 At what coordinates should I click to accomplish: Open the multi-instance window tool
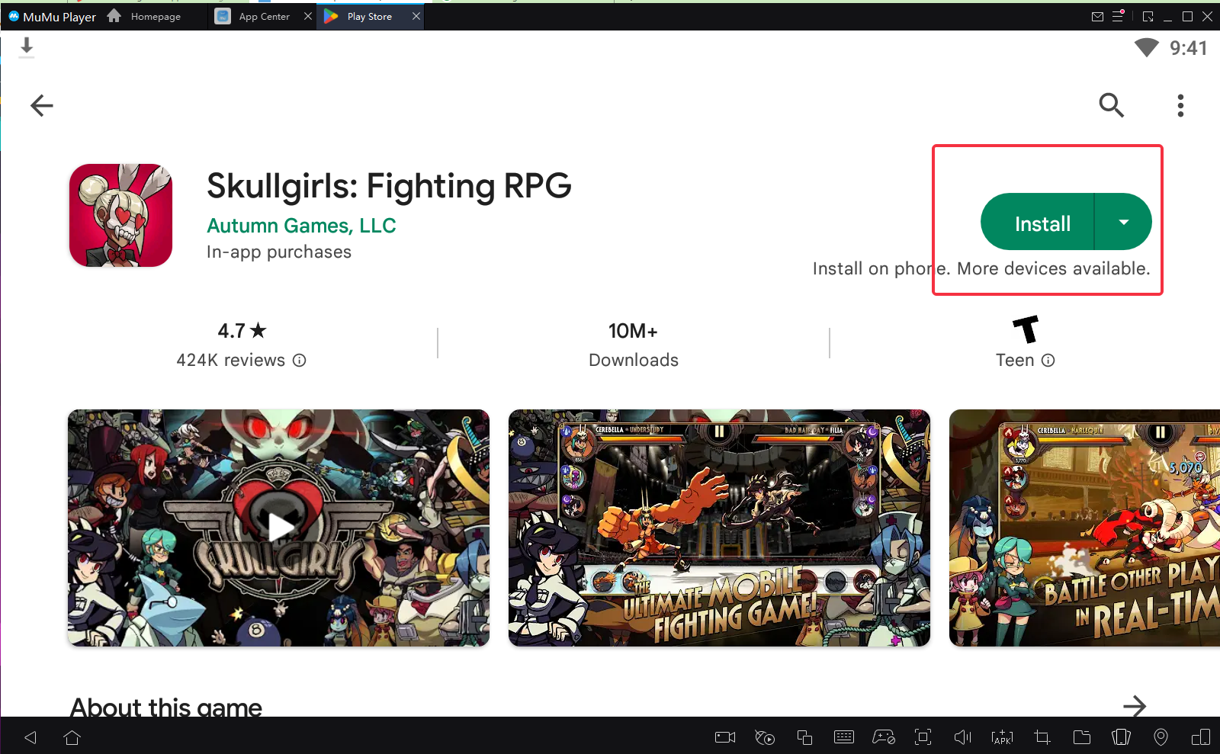pyautogui.click(x=804, y=737)
